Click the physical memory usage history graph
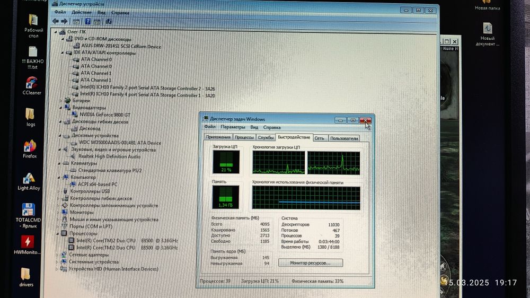 306,198
